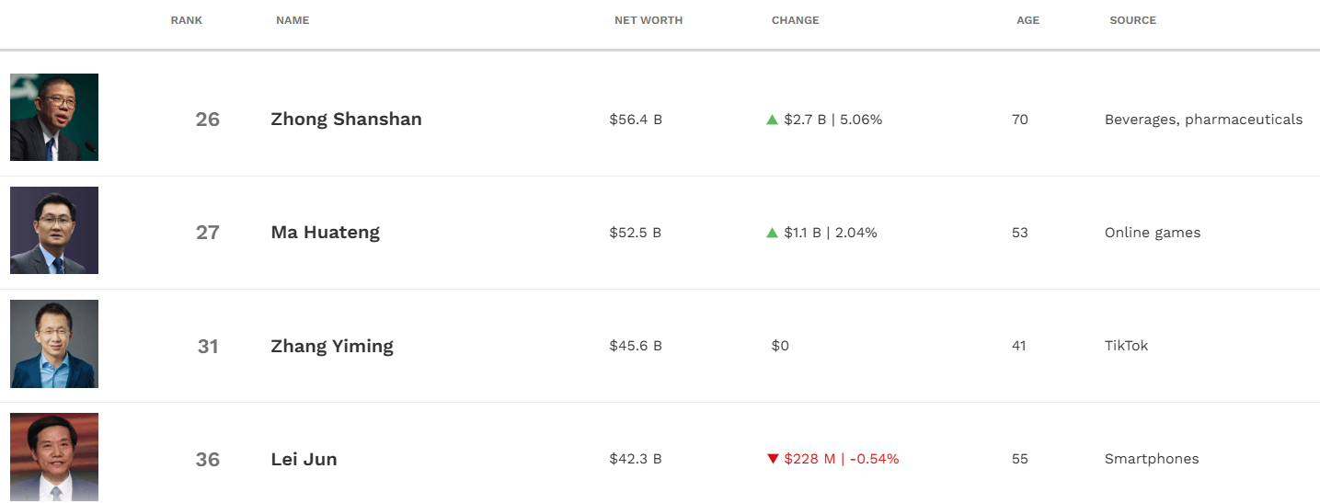Sort by the AGE column header

1028,20
